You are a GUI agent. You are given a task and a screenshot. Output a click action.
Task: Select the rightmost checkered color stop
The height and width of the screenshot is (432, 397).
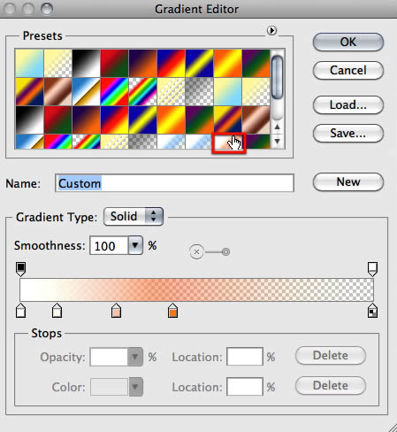point(372,311)
